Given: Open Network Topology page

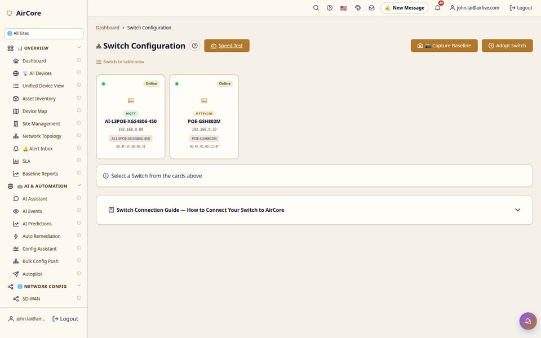Looking at the screenshot, I should point(42,136).
